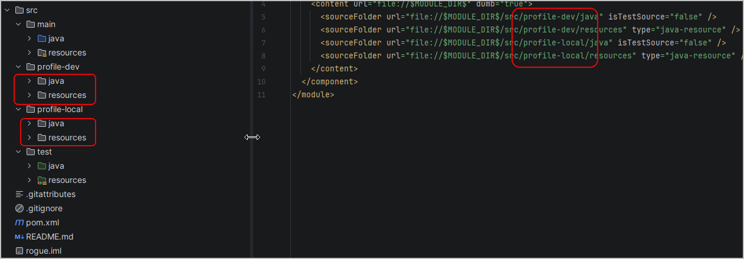Click the test resources folder icon

tap(42, 180)
